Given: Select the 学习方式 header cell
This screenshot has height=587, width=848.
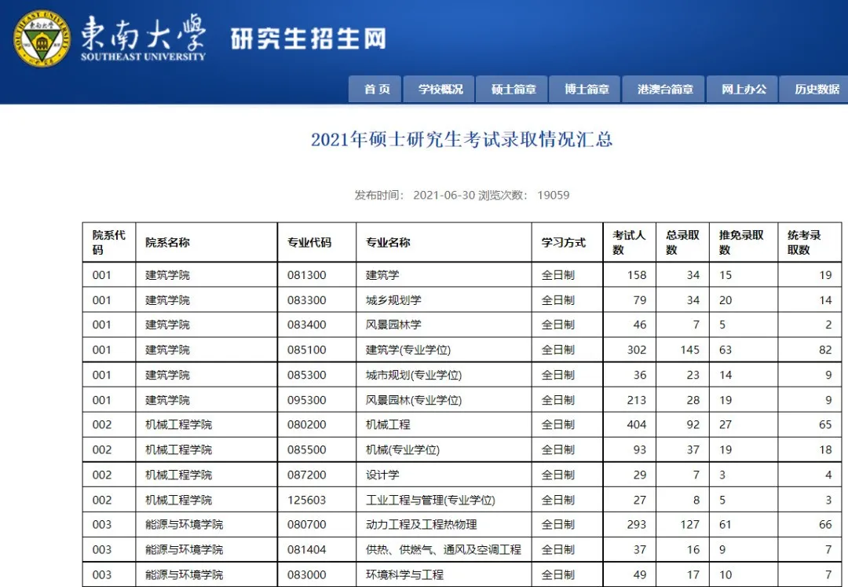Looking at the screenshot, I should (565, 241).
